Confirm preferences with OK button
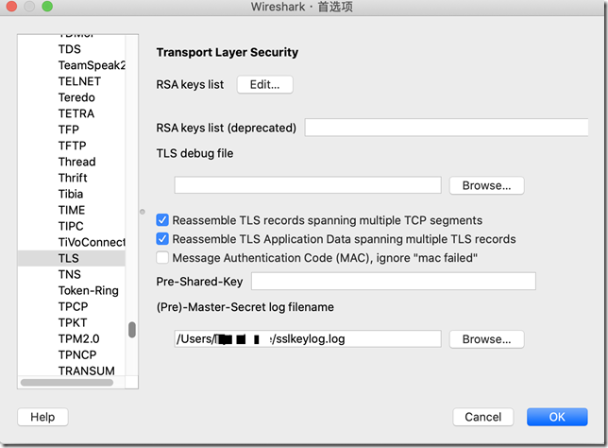The width and height of the screenshot is (608, 448). (557, 417)
